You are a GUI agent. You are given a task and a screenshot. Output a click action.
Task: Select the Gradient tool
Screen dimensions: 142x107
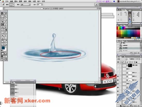coord(6,30)
